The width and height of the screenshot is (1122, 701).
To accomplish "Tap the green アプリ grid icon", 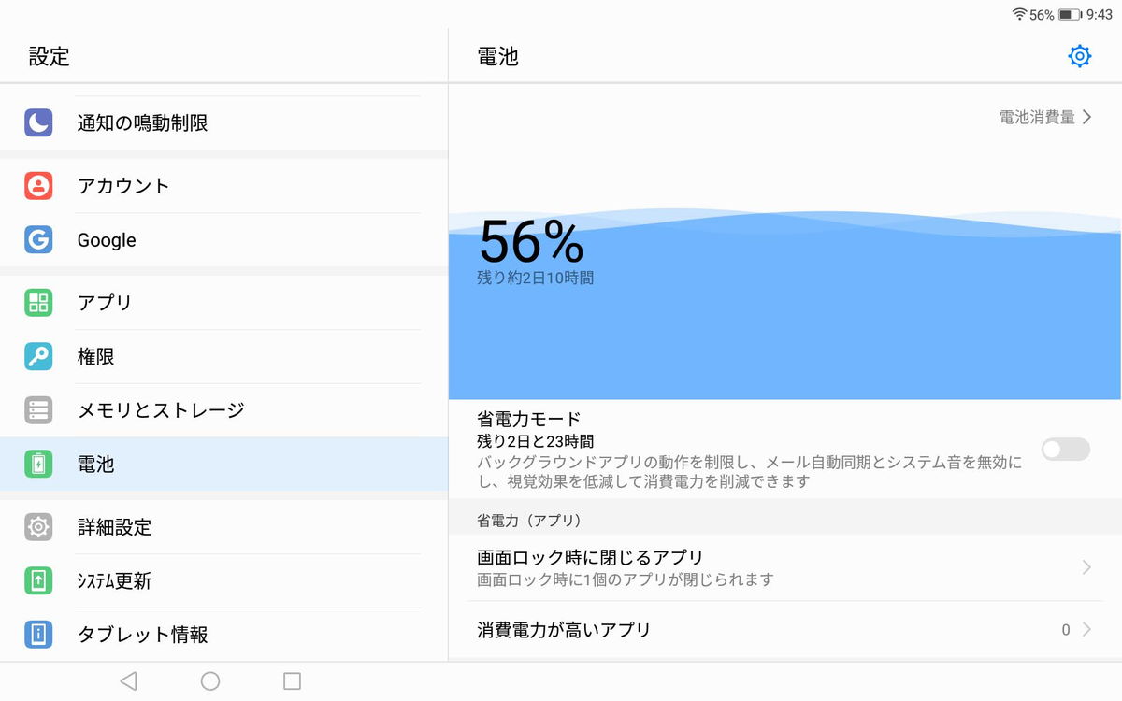I will point(38,303).
